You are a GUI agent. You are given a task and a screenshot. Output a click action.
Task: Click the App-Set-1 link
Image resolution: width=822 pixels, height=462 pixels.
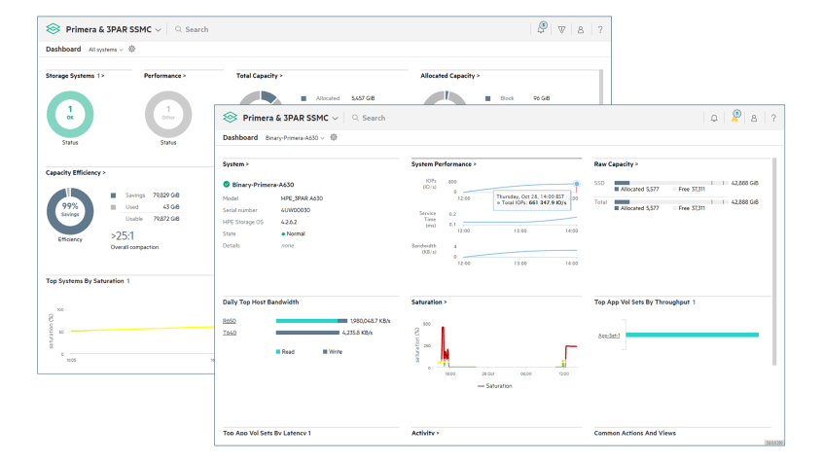(609, 336)
